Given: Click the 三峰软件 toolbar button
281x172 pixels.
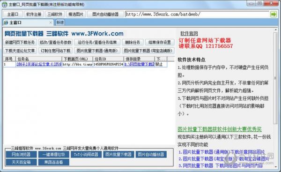Looking at the screenshot, I should point(55,14).
